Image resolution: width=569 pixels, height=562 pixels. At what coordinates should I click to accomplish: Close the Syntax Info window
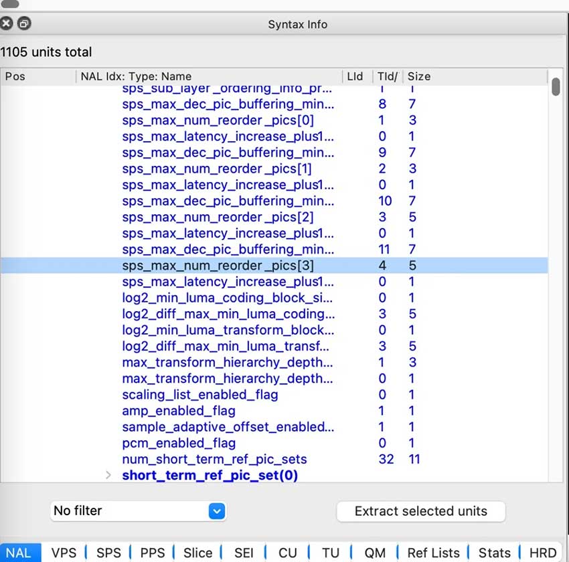pyautogui.click(x=7, y=24)
